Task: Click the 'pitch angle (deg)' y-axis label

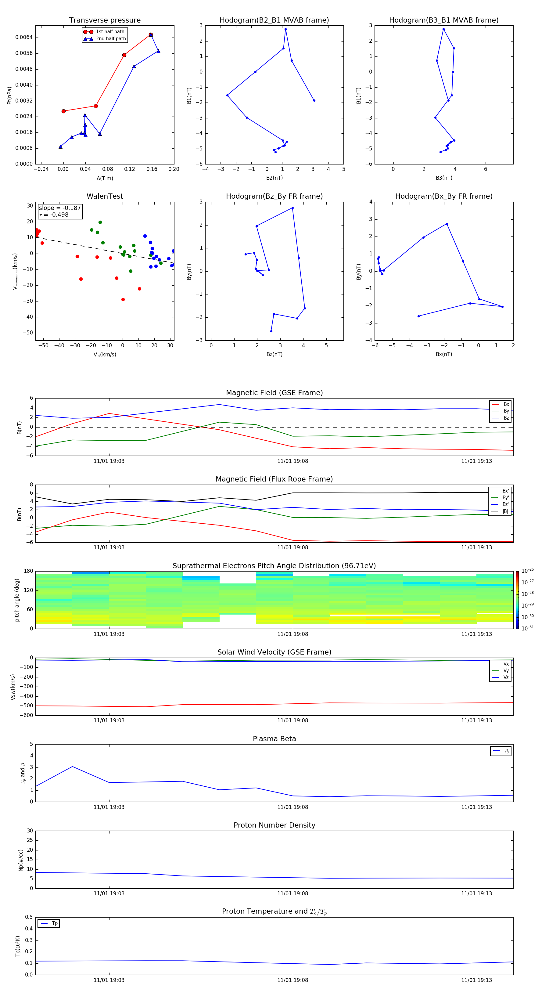Action: point(17,600)
